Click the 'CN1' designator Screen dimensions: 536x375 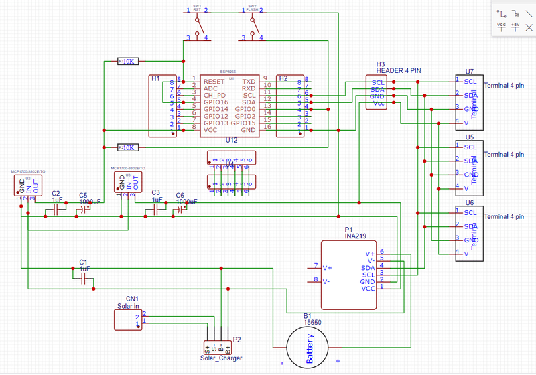132,299
